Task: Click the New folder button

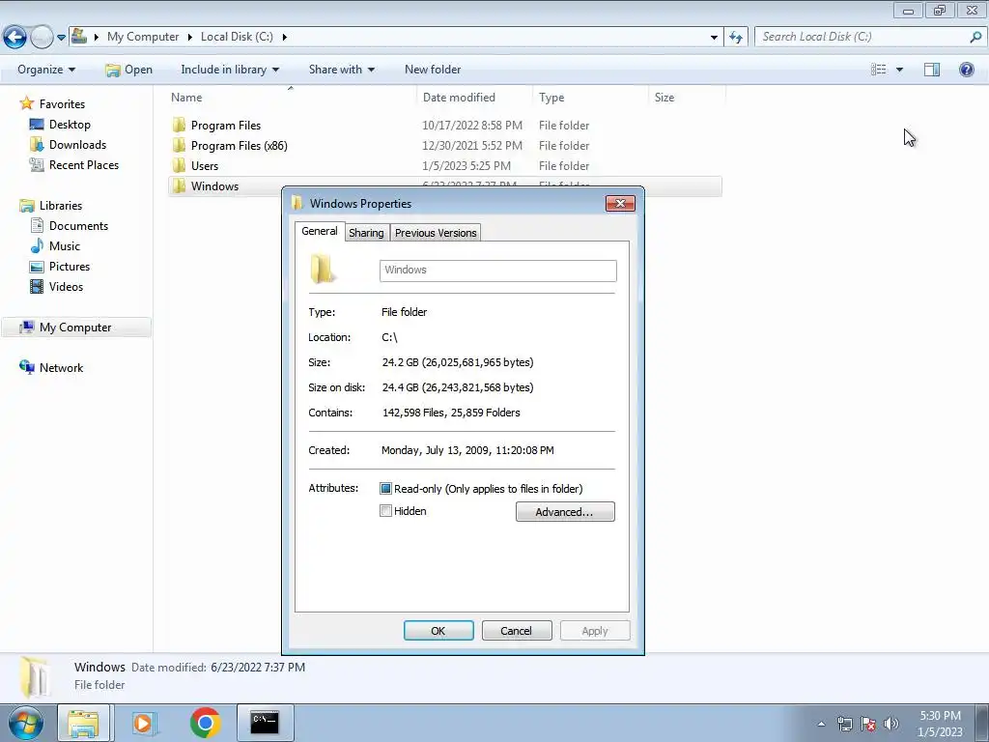Action: [x=433, y=70]
